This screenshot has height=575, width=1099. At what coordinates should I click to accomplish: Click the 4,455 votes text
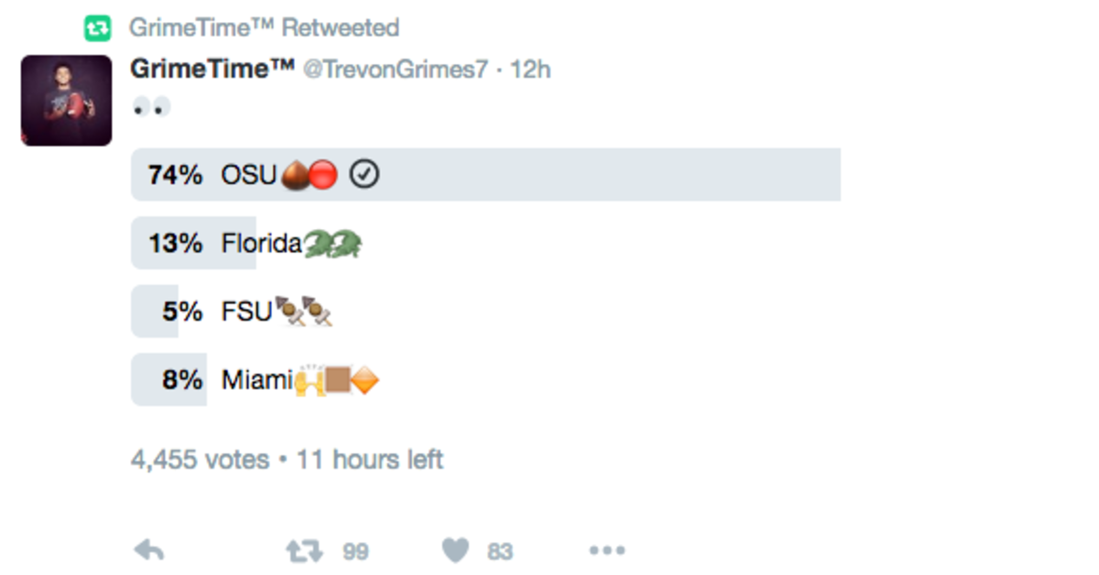(200, 459)
